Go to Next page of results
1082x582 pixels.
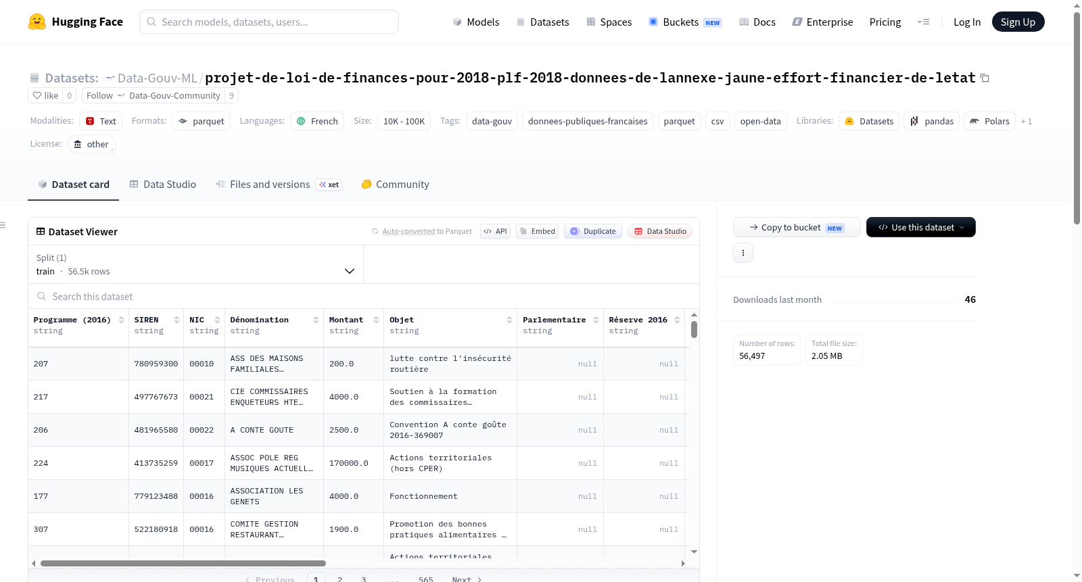[x=467, y=579]
